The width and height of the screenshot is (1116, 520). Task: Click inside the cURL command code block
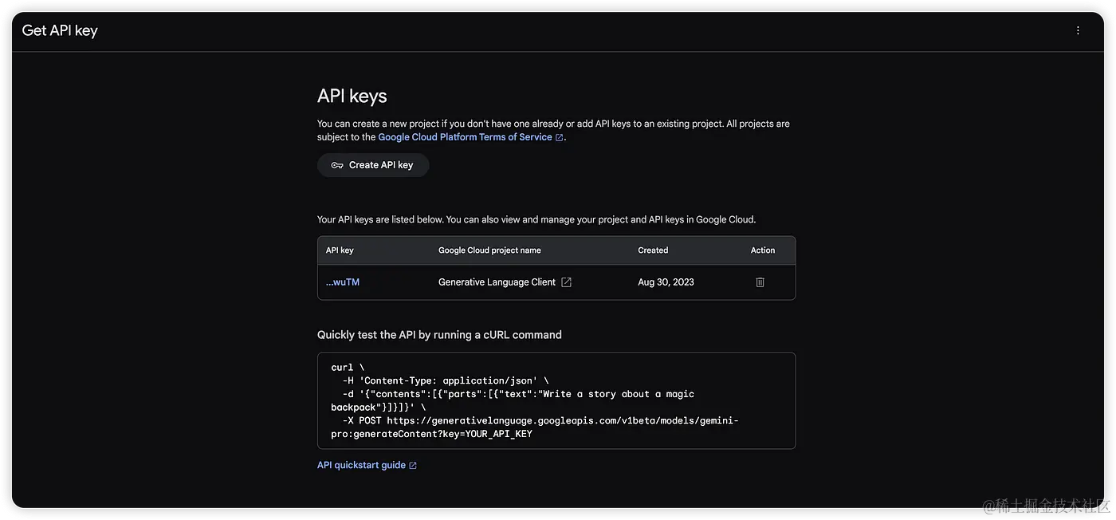pos(556,401)
